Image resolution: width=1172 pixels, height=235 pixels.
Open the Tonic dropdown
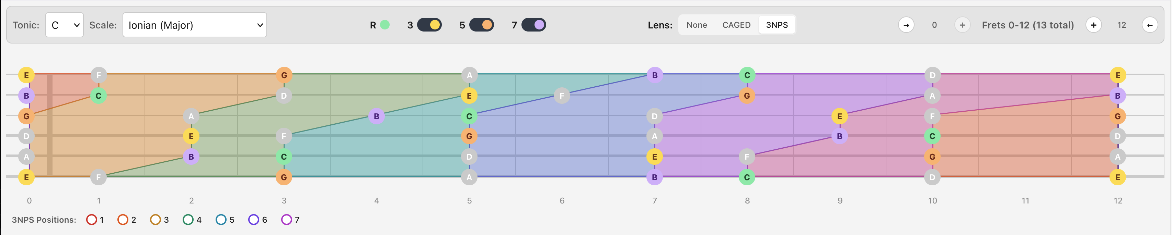tap(64, 25)
